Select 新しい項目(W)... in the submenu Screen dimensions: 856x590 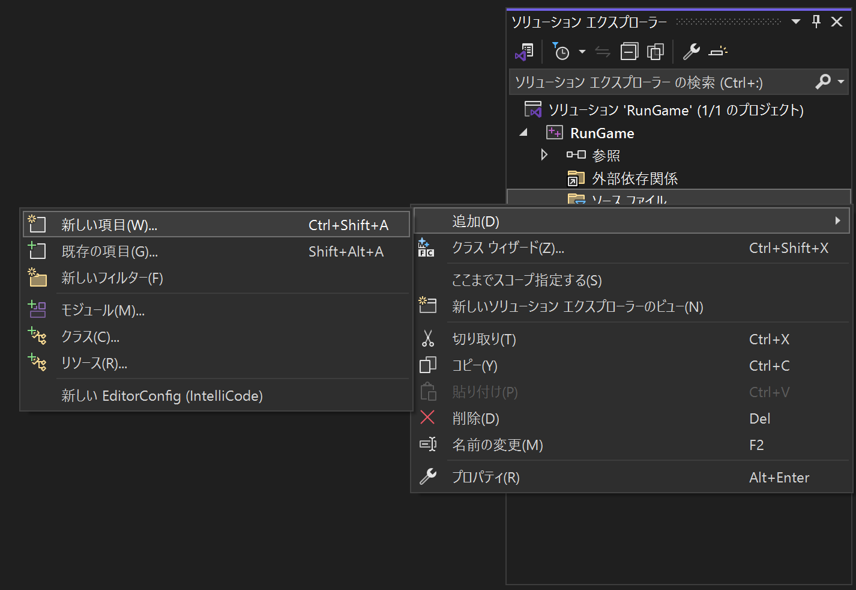[216, 225]
